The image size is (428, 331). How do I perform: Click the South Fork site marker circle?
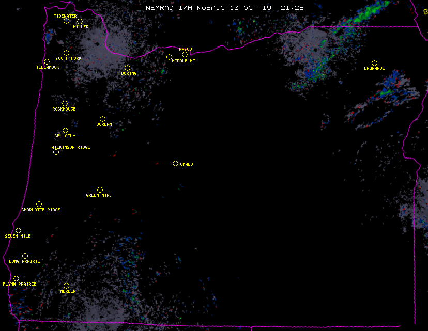coord(66,53)
